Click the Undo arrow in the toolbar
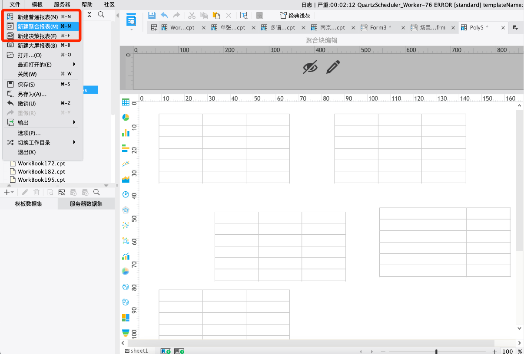 coord(164,16)
